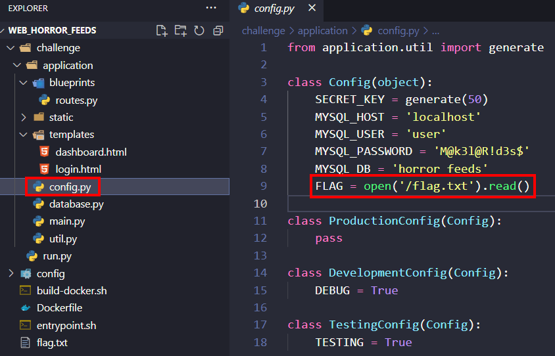
Task: Open the Explorer more actions ellipsis
Action: 210,8
